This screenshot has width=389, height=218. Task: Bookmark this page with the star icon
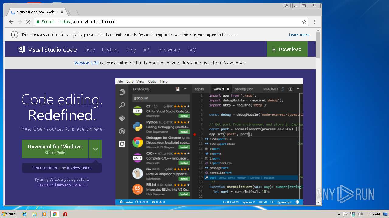(304, 22)
